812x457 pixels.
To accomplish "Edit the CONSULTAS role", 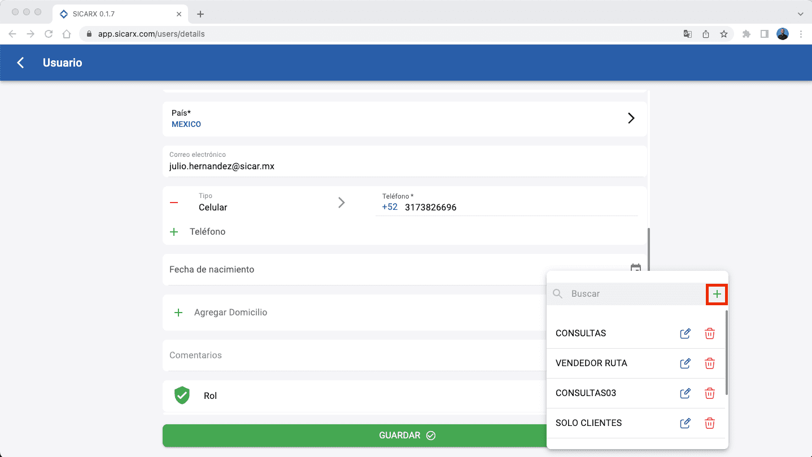I will [x=685, y=333].
